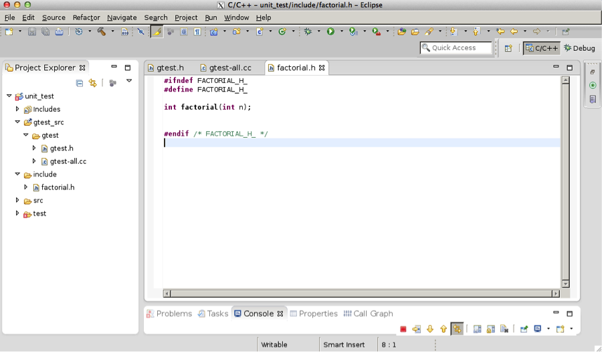Collapse the include folder
Viewport: 602px width, 352px height.
pyautogui.click(x=17, y=174)
